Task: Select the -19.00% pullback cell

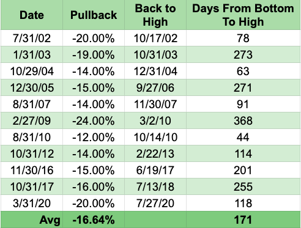Action: coord(94,54)
